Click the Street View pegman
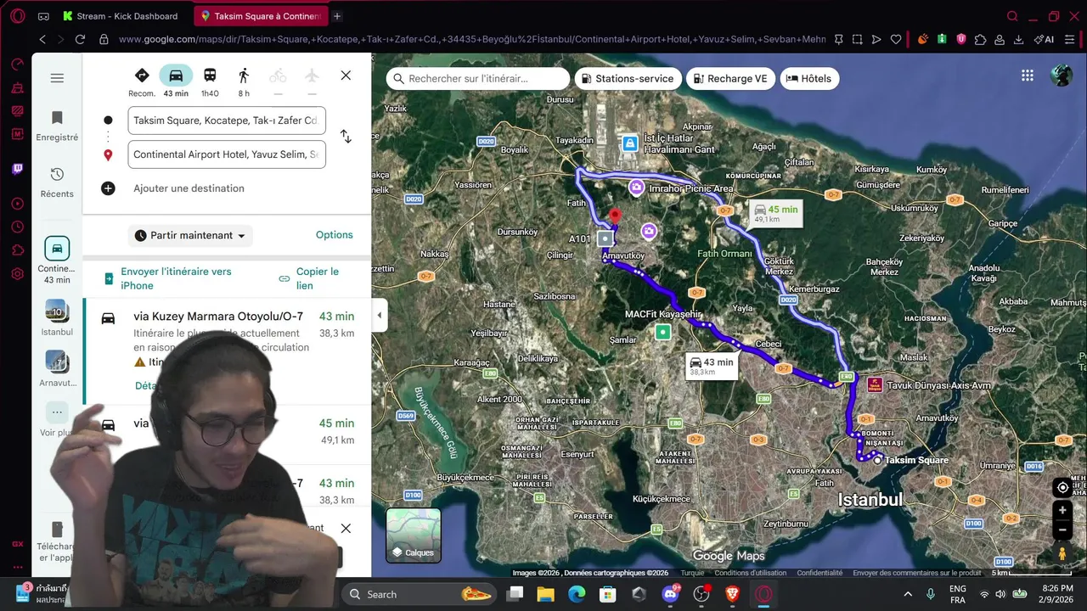 pos(1062,553)
